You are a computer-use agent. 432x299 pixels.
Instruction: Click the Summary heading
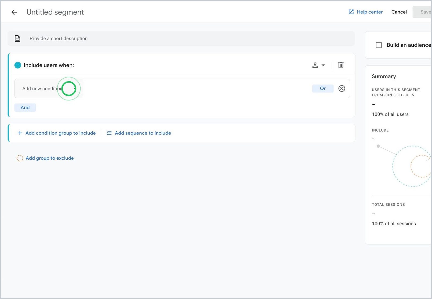point(384,76)
